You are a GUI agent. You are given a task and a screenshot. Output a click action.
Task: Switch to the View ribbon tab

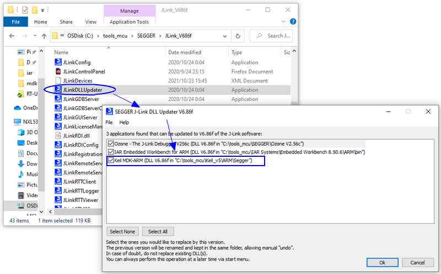coord(90,22)
